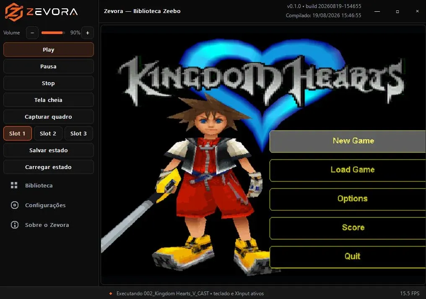Enter fullscreen via Tela cheia
The height and width of the screenshot is (299, 426).
[x=48, y=100]
